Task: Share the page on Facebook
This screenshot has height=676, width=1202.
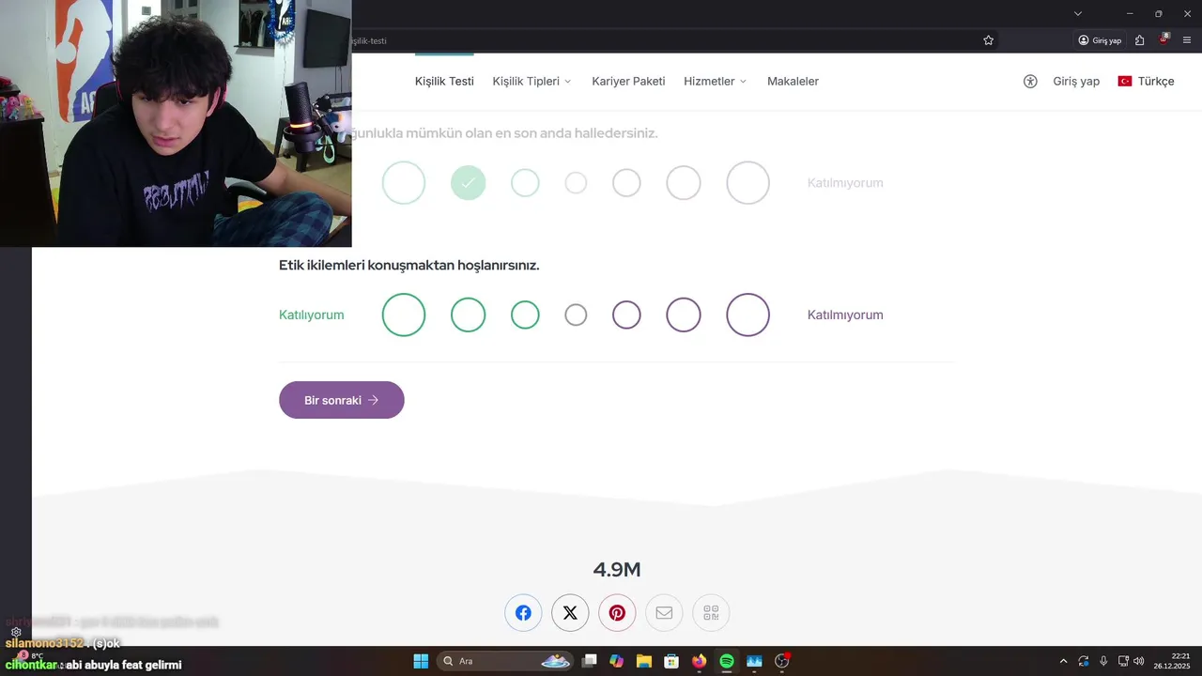Action: pyautogui.click(x=523, y=613)
